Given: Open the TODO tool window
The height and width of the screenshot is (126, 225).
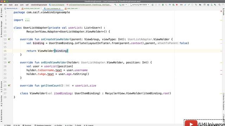Looking at the screenshot, I should pos(7,125).
